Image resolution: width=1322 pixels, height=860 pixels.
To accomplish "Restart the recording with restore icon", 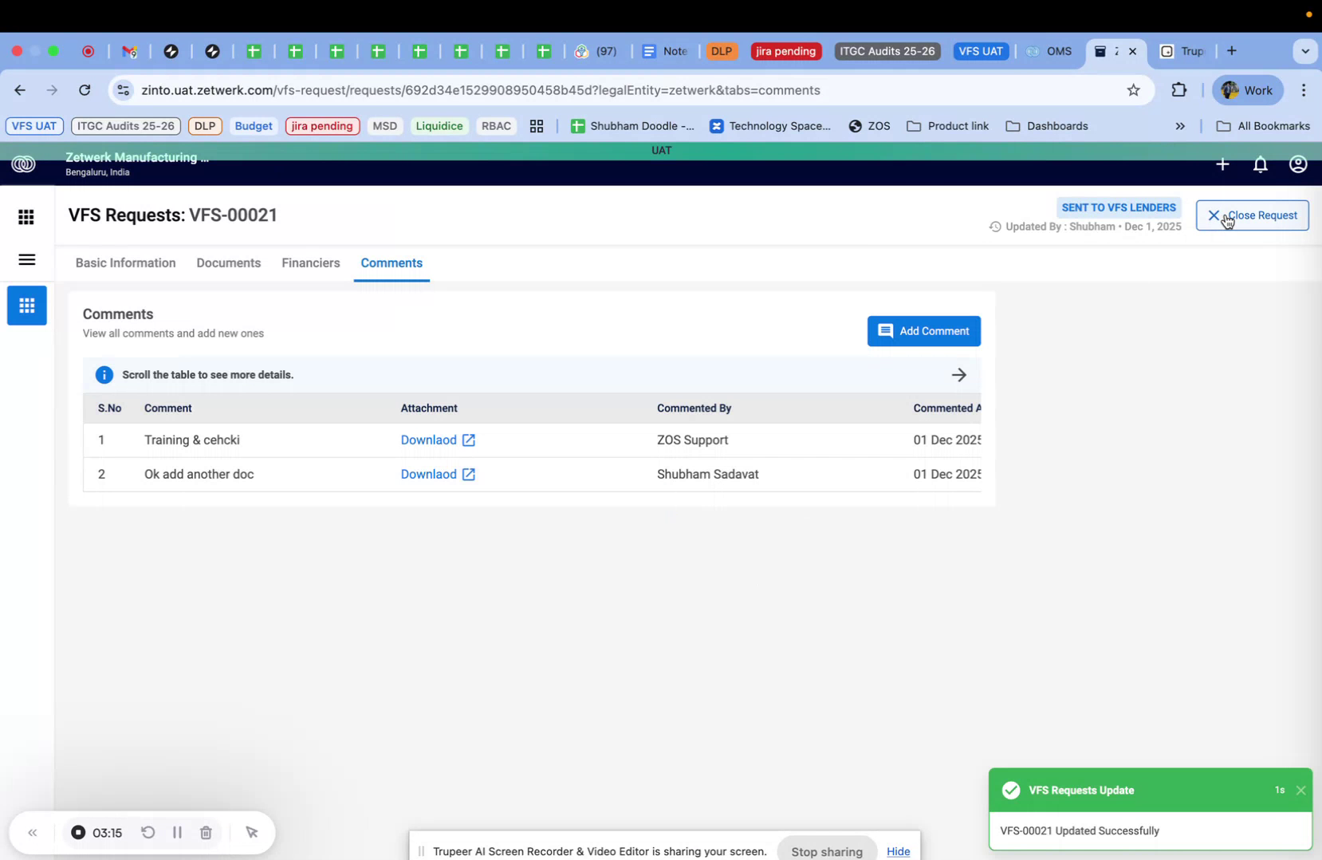I will click(148, 832).
